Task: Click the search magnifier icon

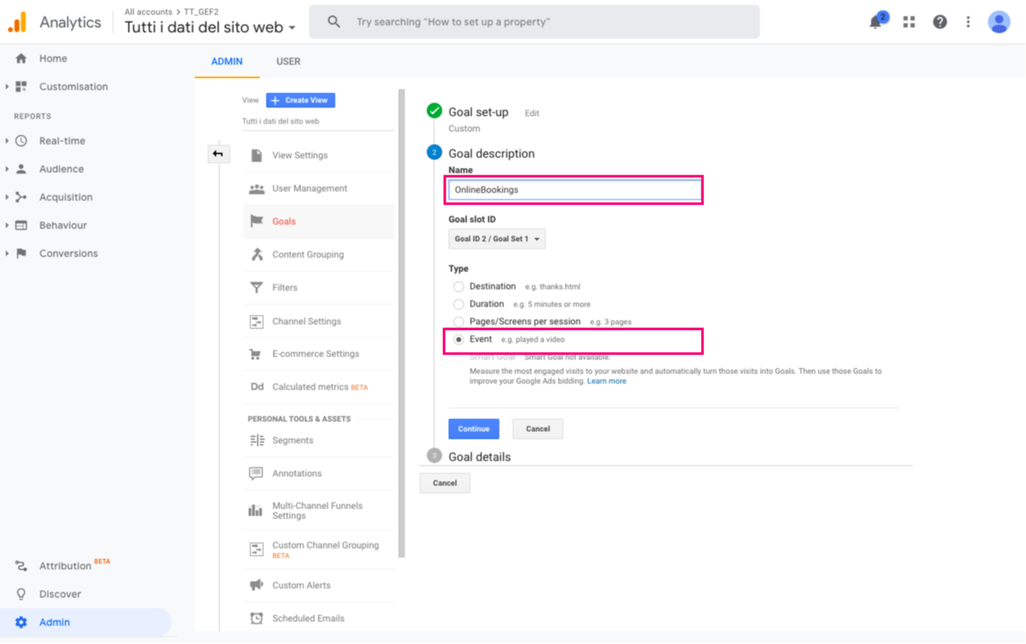Action: click(x=334, y=22)
